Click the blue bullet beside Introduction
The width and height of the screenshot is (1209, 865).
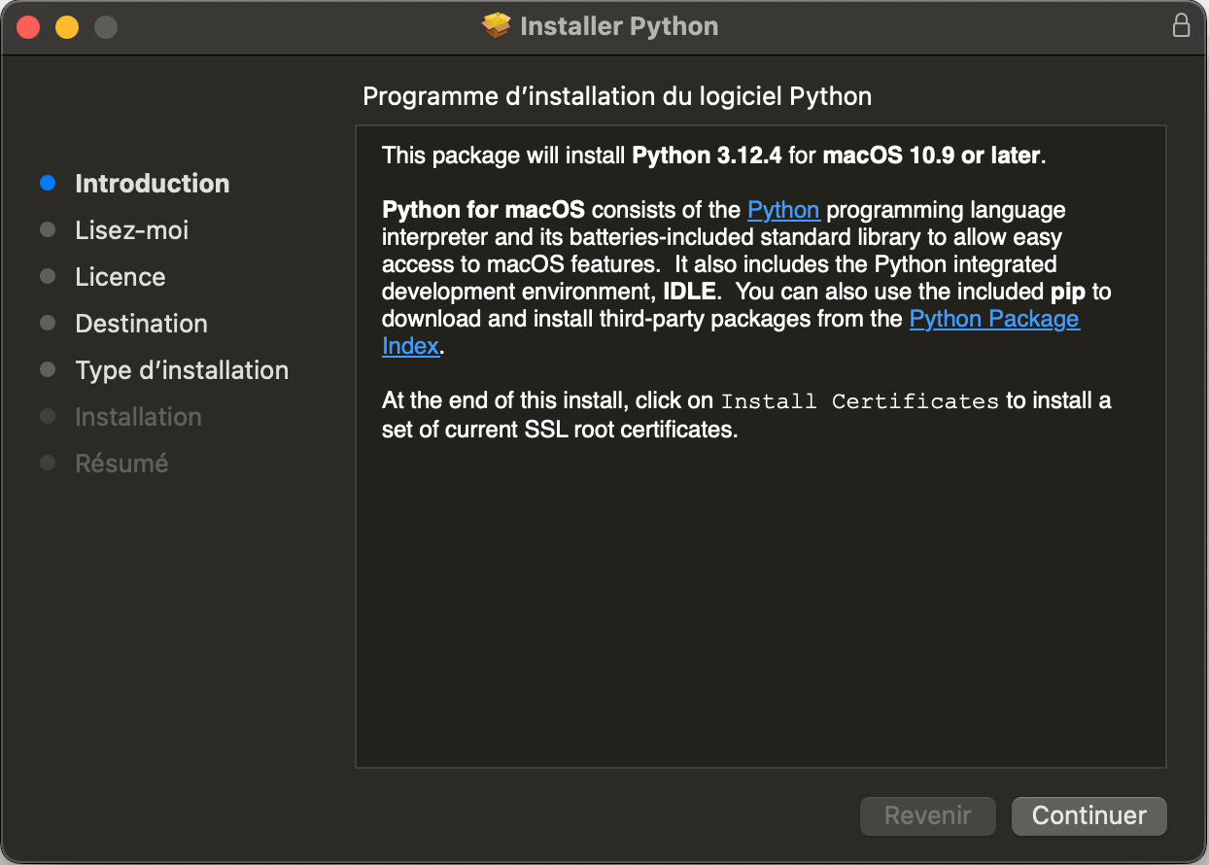pyautogui.click(x=48, y=184)
